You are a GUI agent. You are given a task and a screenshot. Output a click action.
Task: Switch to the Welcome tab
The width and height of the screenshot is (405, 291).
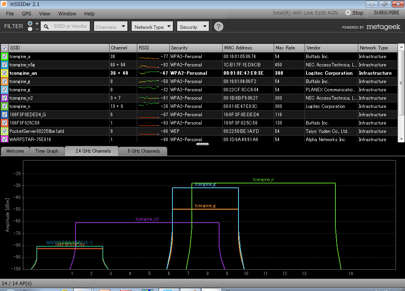[x=15, y=151]
